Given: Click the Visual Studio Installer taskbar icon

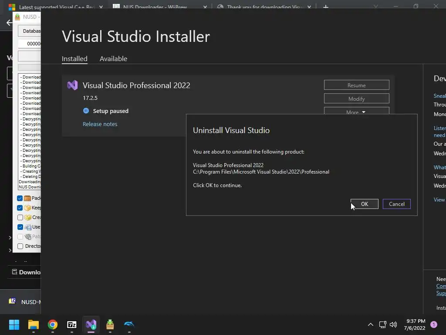Looking at the screenshot, I should click(91, 325).
